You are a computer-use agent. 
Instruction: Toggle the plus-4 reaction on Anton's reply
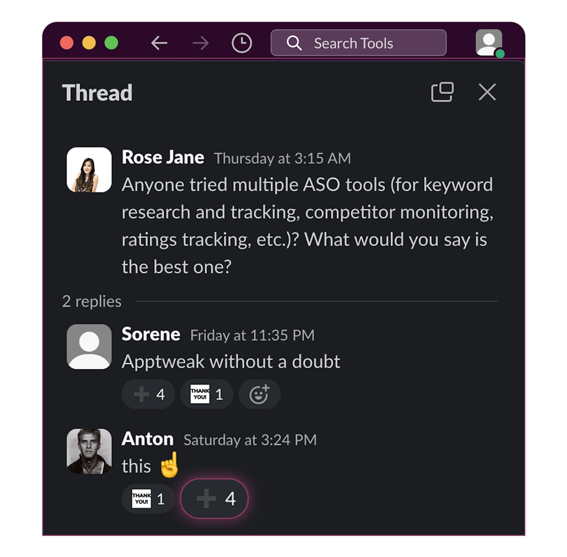(x=214, y=499)
